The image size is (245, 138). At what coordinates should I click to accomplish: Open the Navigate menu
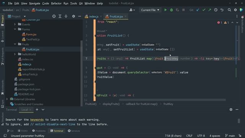(34, 3)
